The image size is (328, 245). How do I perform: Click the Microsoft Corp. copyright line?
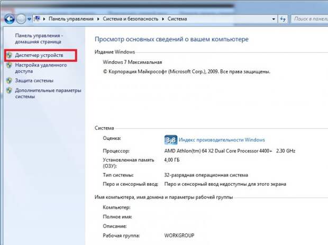click(x=186, y=72)
